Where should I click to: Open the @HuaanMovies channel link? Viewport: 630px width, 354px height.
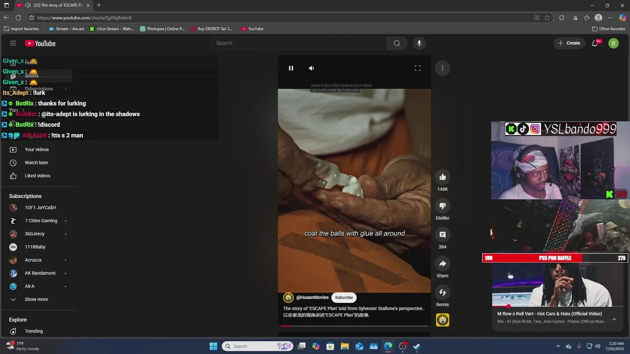[x=312, y=297]
